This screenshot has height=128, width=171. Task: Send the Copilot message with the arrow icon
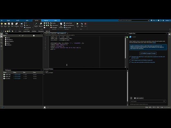click(x=164, y=101)
